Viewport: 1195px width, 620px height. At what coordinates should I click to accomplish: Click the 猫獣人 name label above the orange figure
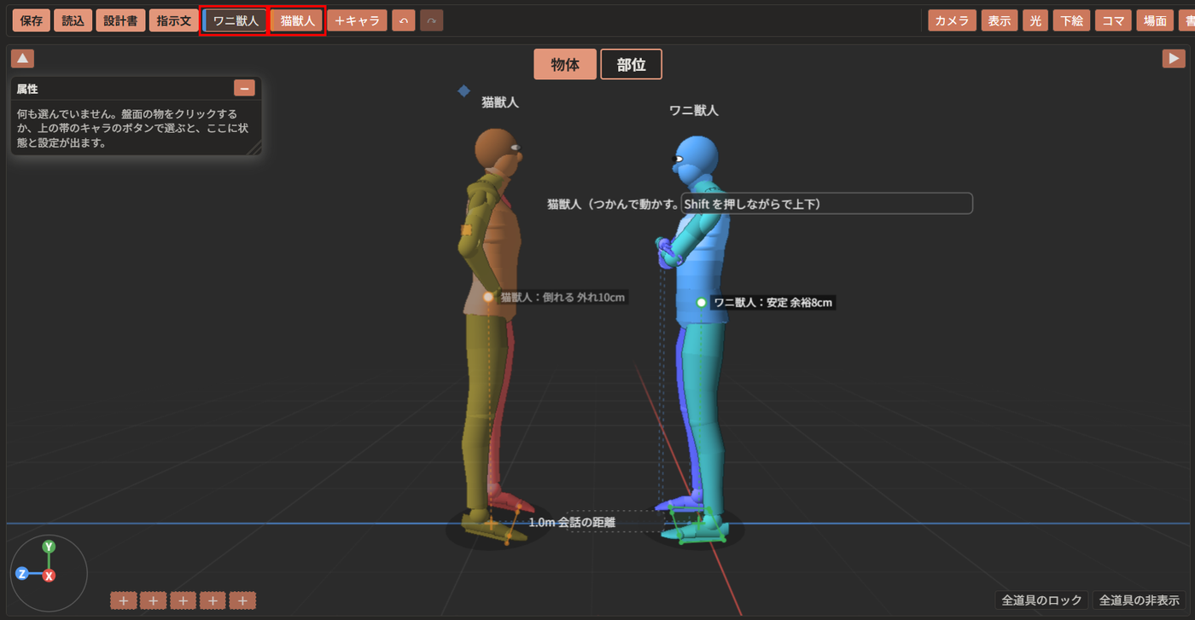pos(500,102)
